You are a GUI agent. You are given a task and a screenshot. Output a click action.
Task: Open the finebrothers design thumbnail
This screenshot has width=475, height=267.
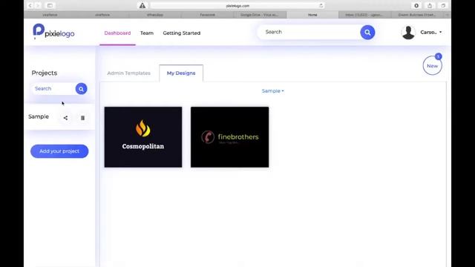click(229, 136)
